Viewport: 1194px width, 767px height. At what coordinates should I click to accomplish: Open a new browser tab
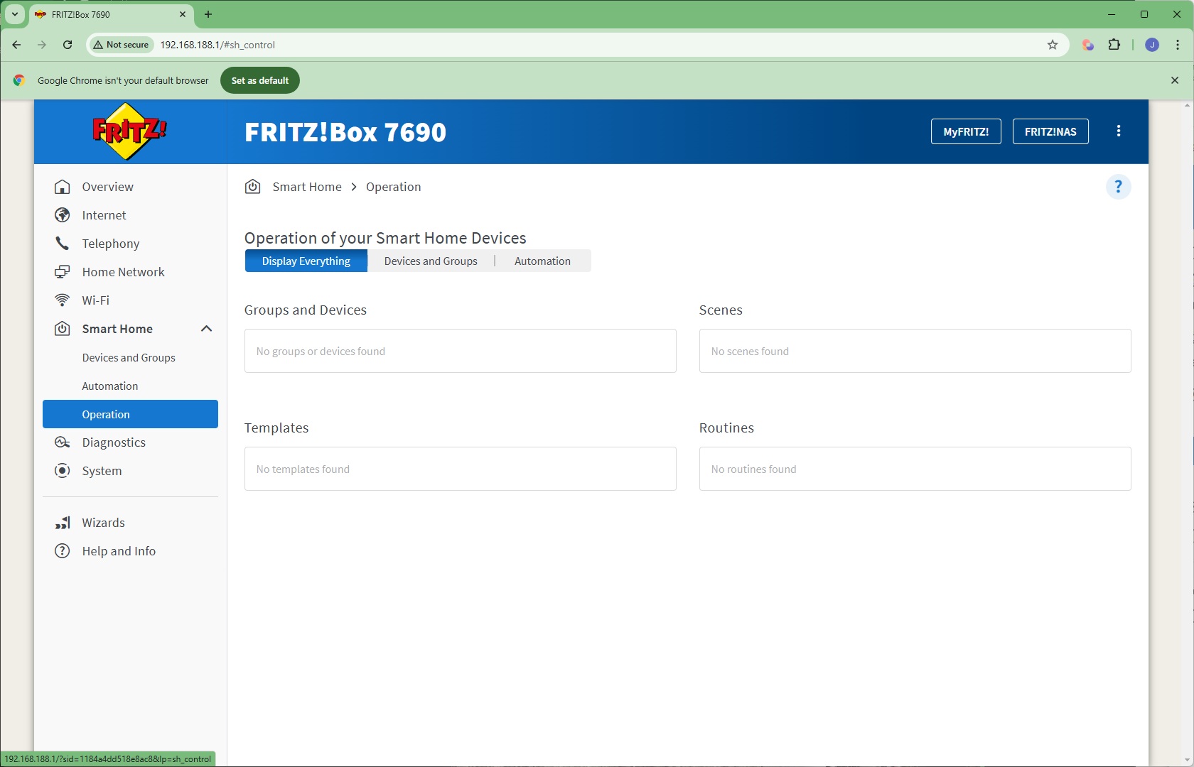point(208,14)
